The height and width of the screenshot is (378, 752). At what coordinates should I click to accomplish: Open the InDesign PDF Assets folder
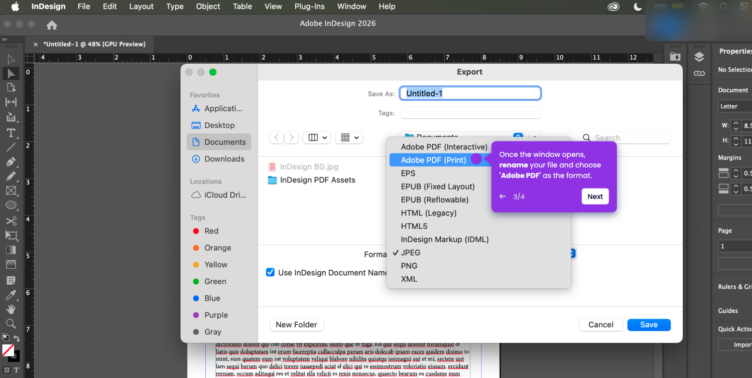[311, 180]
